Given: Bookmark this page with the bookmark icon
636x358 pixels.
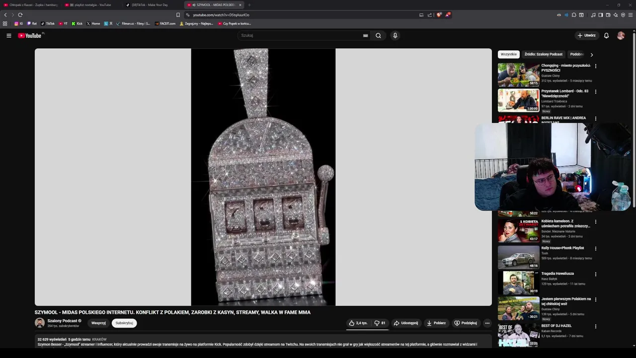Looking at the screenshot, I should [x=178, y=15].
